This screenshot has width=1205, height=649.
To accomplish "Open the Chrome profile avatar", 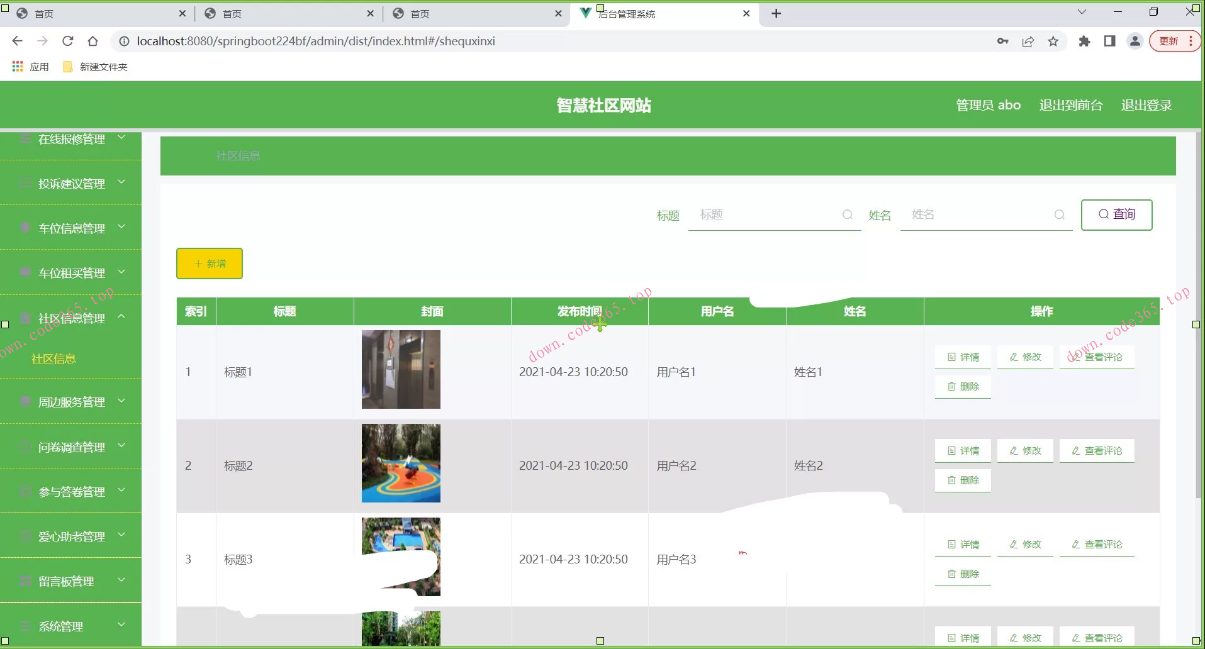I will point(1135,41).
